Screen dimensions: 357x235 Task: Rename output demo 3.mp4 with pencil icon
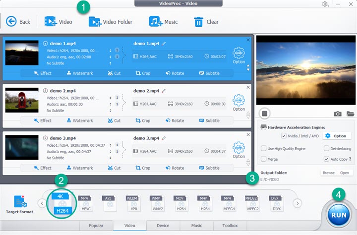pos(164,138)
